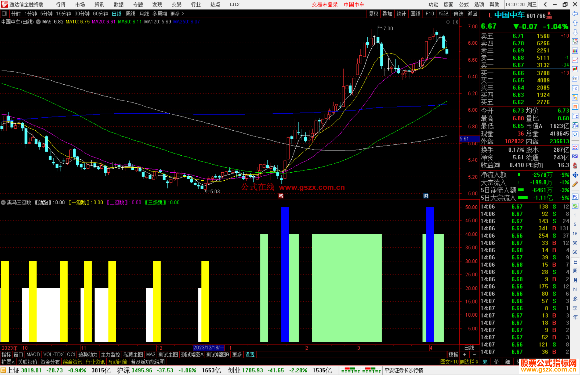
Task: Click the green refresh sidebar icon
Action: (x=575, y=206)
